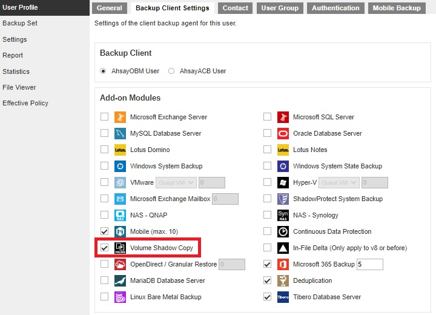Enable the Lotus Domino checkbox
Viewport: 436px width, 315px height.
click(105, 150)
